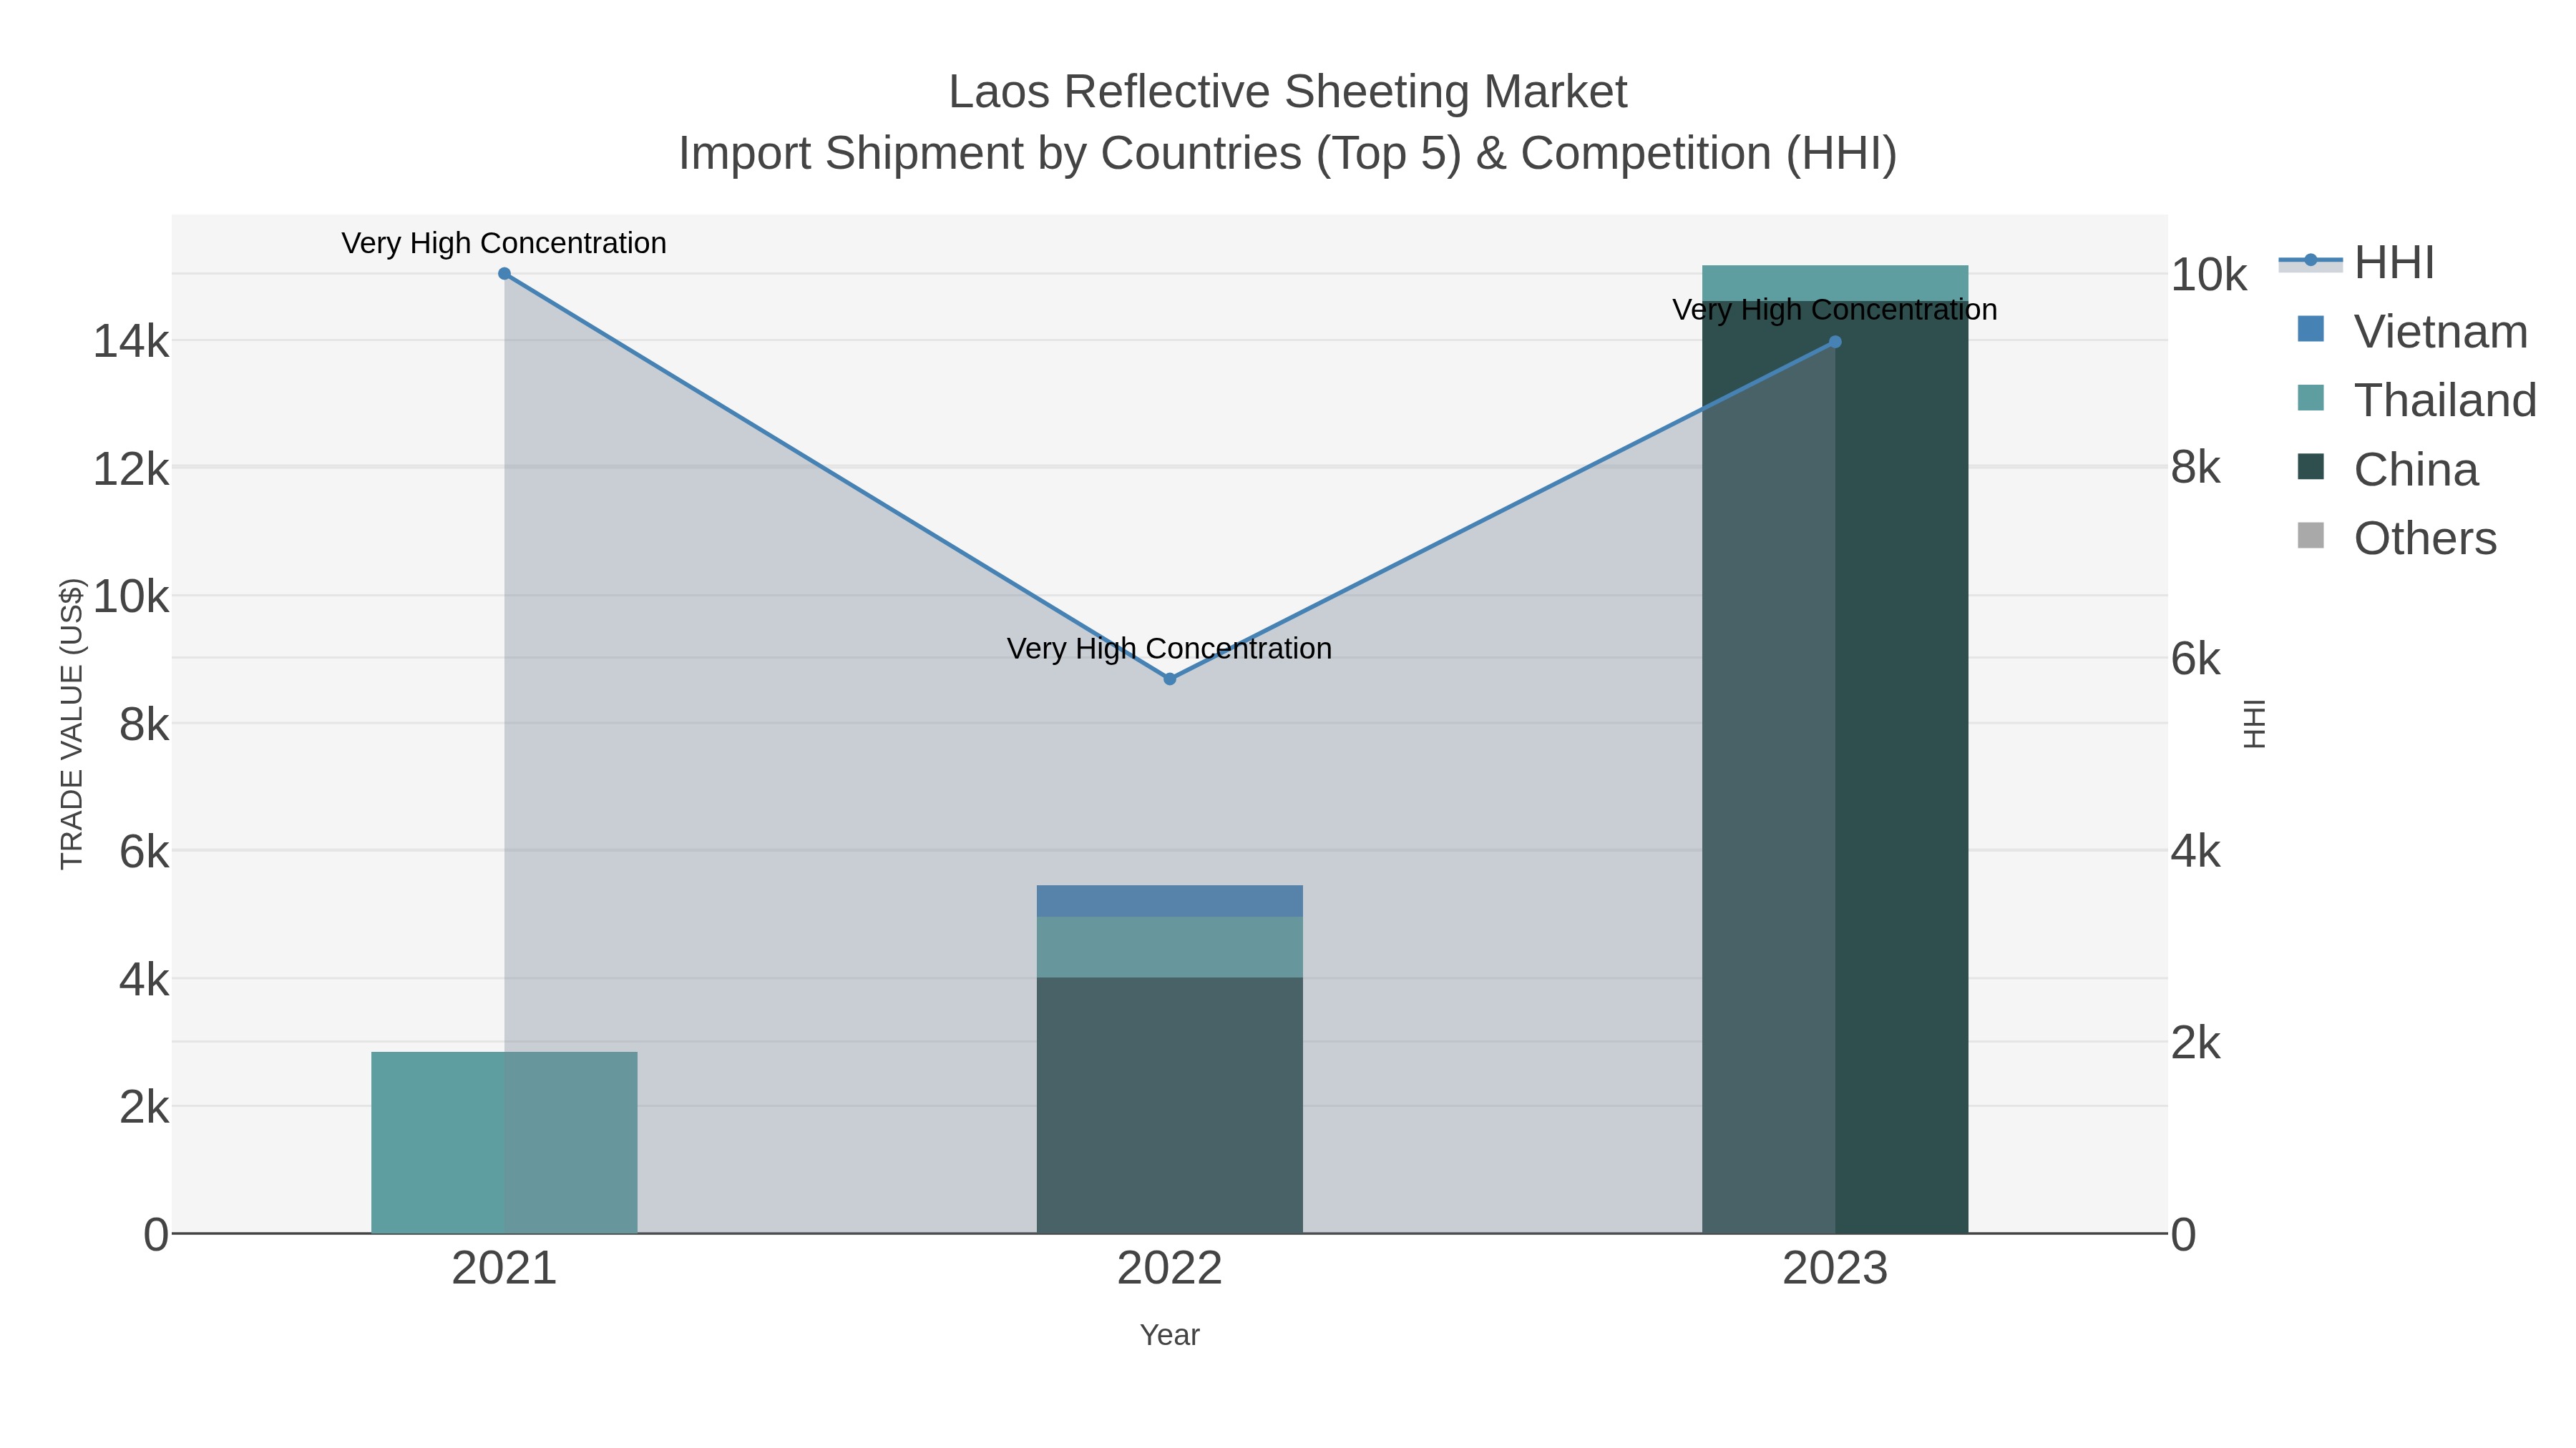Image resolution: width=2576 pixels, height=1448 pixels.
Task: Click the 10k right HHI axis tick
Action: [2209, 275]
